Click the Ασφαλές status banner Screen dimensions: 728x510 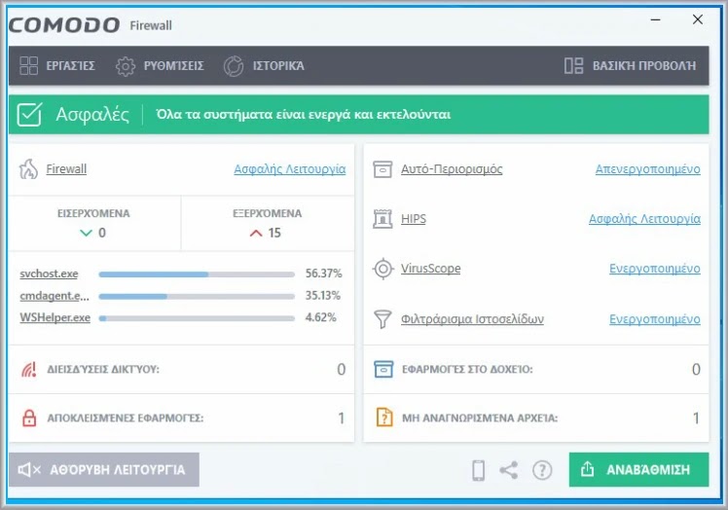359,114
